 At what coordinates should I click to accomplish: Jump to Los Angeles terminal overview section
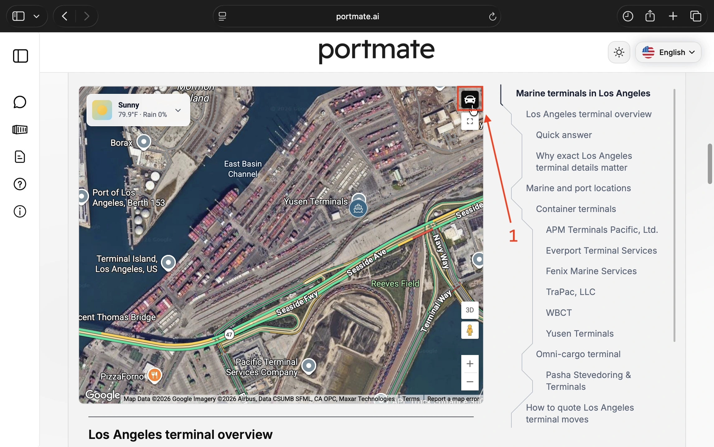pyautogui.click(x=589, y=114)
